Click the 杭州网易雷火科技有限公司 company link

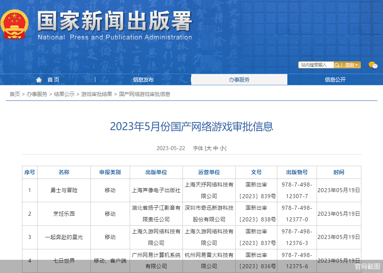[209, 260]
